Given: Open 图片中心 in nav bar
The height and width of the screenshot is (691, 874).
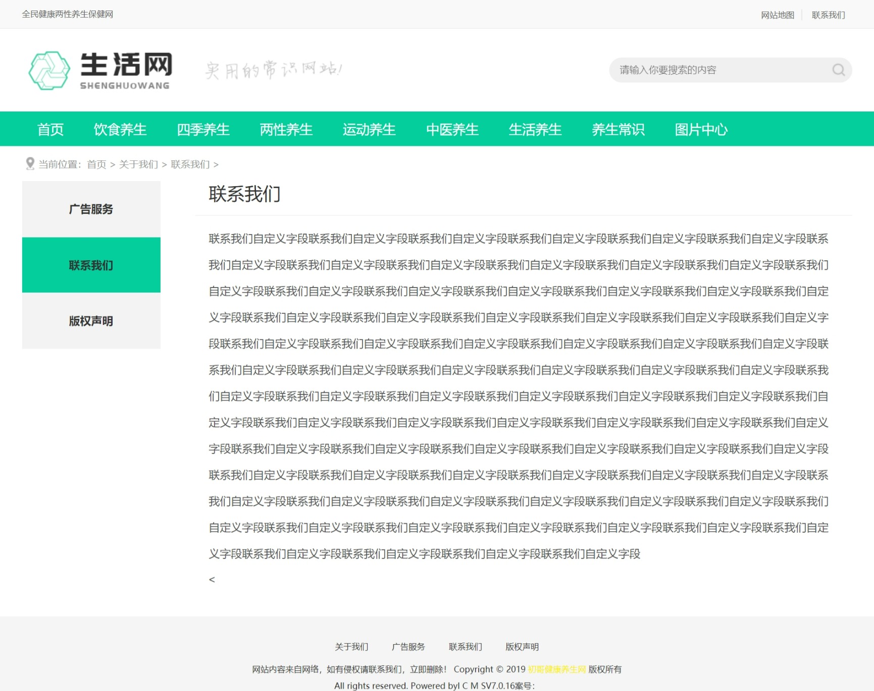Looking at the screenshot, I should (701, 130).
